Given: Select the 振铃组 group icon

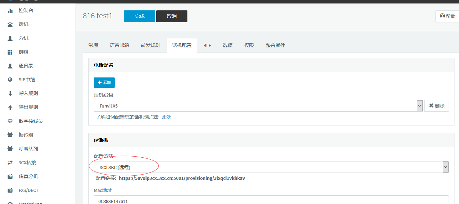Looking at the screenshot, I should (x=10, y=135).
